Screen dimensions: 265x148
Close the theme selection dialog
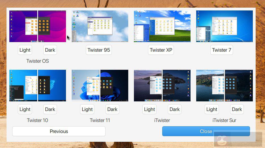click(206, 131)
